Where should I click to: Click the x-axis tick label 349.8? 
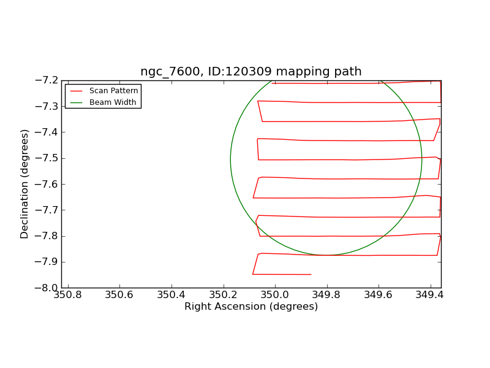pyautogui.click(x=326, y=295)
